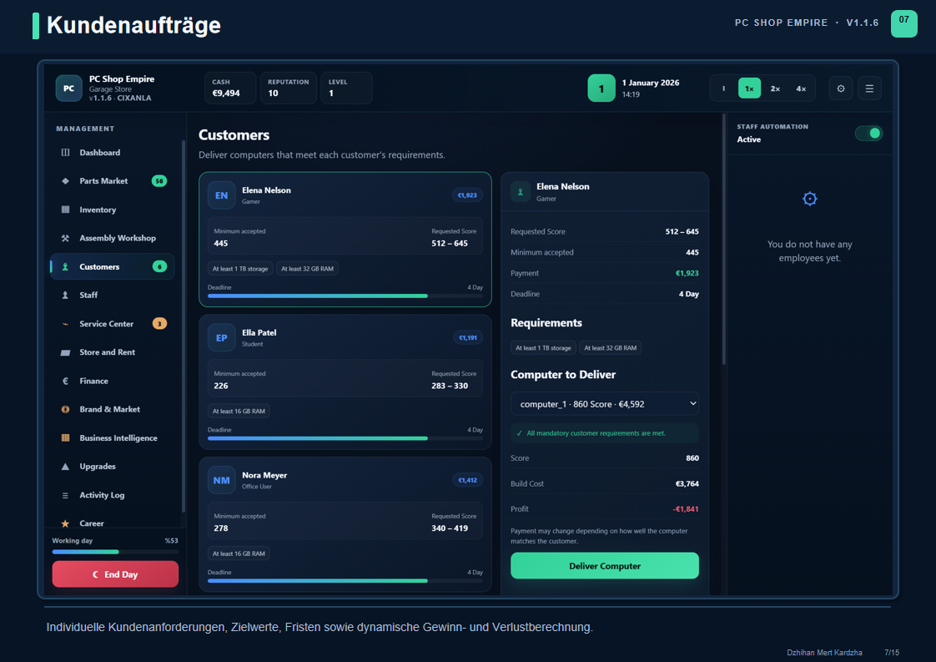Click the 07 slide number badge
This screenshot has width=936, height=662.
(903, 24)
